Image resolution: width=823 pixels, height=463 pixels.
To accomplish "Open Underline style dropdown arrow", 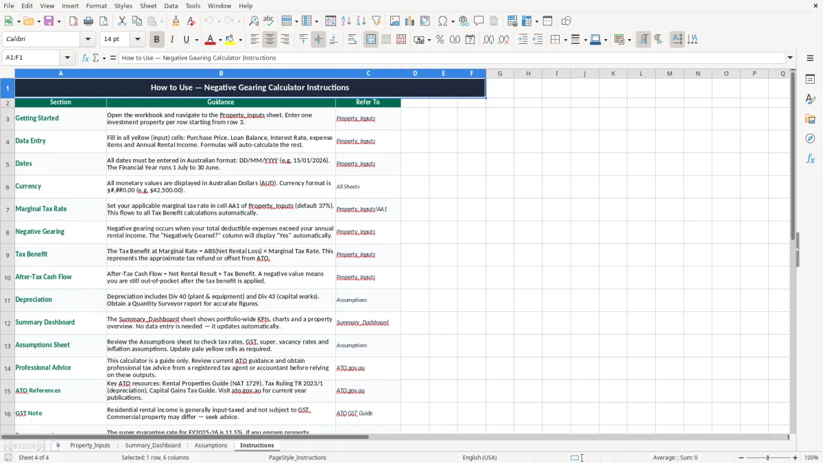I will pyautogui.click(x=195, y=40).
